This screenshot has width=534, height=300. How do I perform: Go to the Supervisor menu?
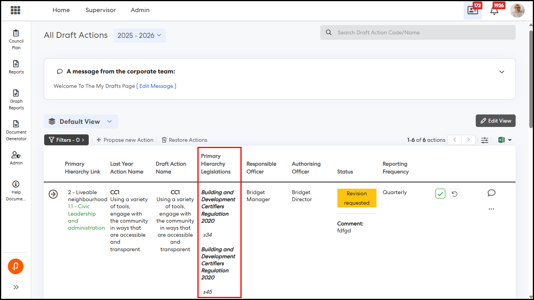coord(100,10)
